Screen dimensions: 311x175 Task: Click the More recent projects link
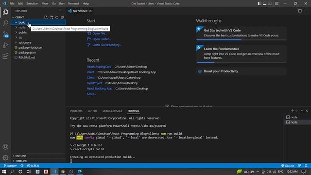tap(91, 94)
